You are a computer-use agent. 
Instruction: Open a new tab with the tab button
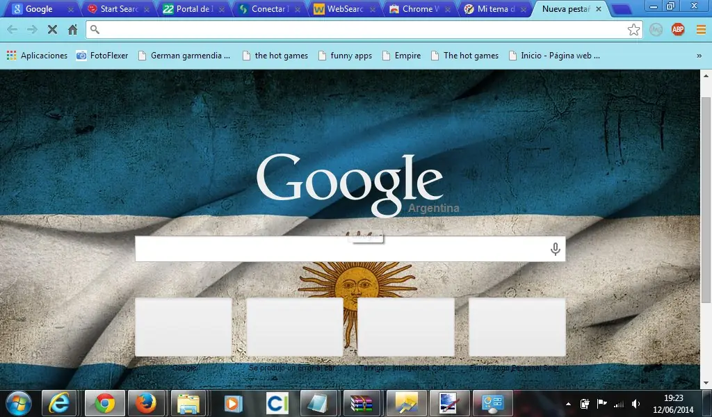click(621, 9)
